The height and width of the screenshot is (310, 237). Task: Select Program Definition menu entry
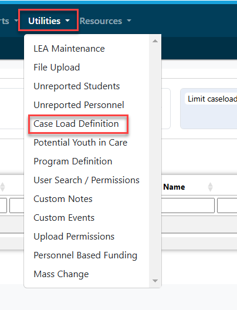[x=73, y=161]
